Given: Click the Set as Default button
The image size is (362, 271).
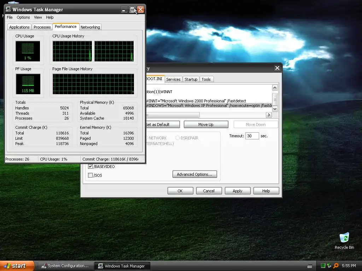Looking at the screenshot, I should pyautogui.click(x=163, y=125).
